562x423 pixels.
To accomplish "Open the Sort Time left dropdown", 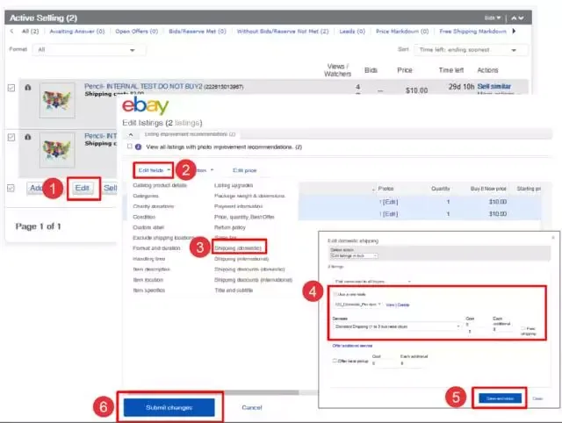I will pos(471,50).
